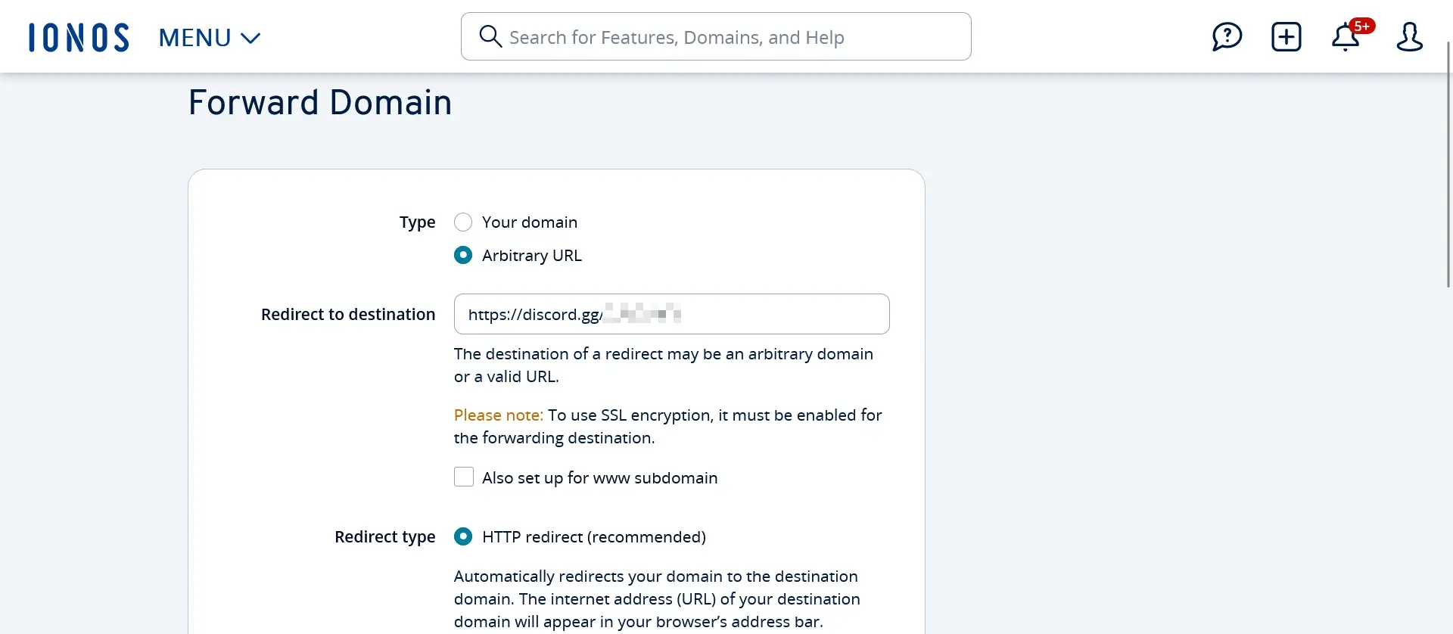View the 5+ notification badge
This screenshot has width=1453, height=634.
(x=1364, y=26)
